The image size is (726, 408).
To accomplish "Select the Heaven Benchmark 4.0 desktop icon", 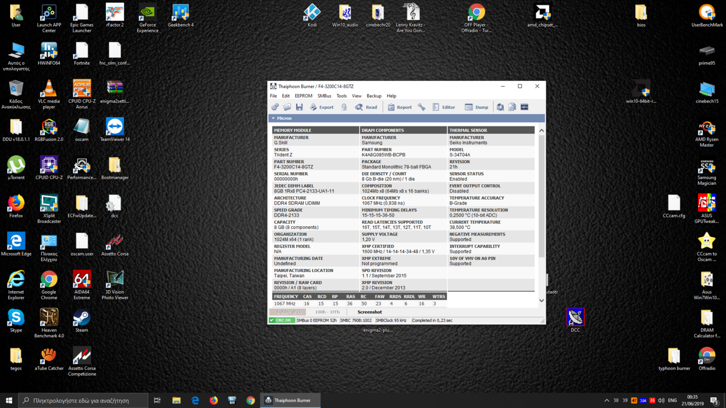I will click(49, 323).
